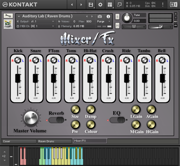Click the Max voices 900 value
The height and width of the screenshot is (166, 180).
pyautogui.click(x=89, y=22)
